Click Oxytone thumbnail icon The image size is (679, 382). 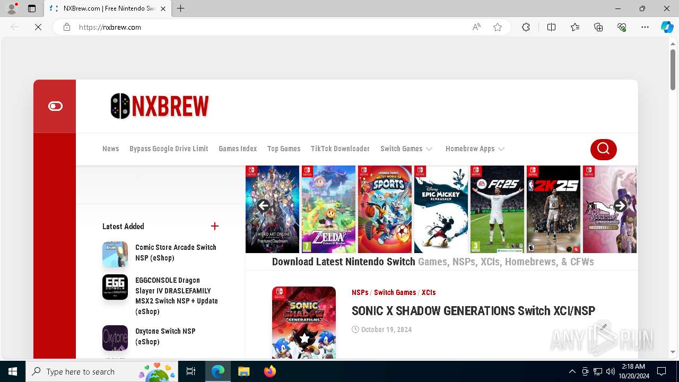click(x=115, y=338)
